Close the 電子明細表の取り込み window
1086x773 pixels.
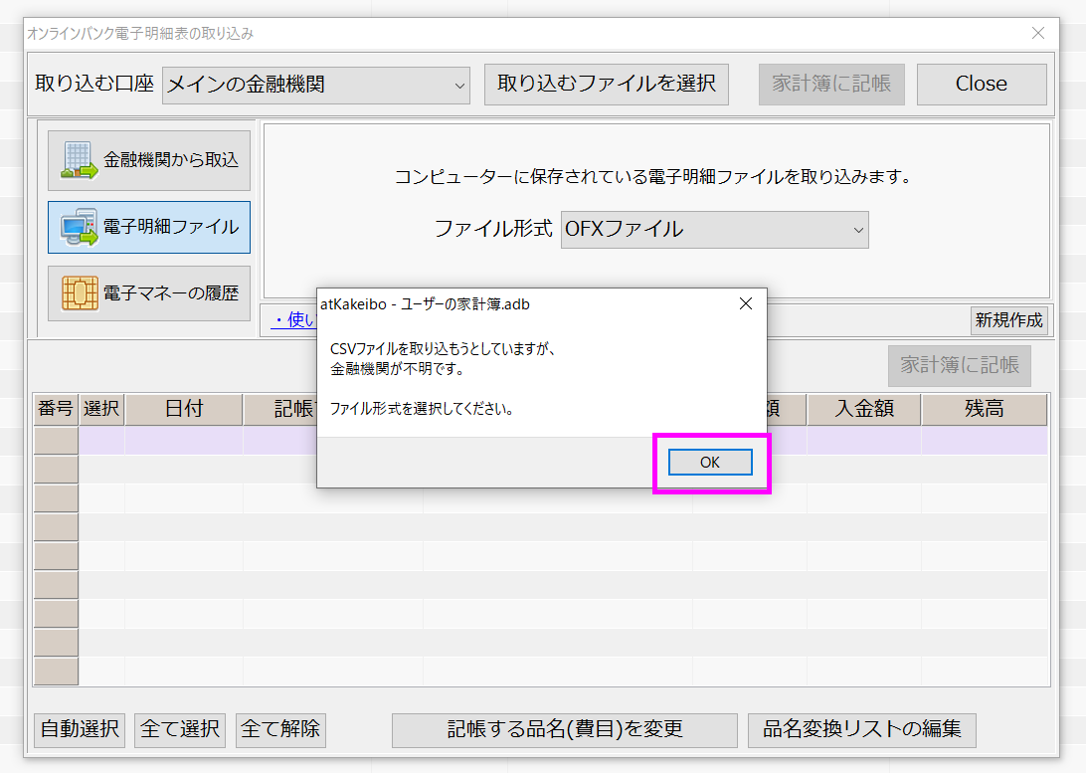(x=1038, y=33)
